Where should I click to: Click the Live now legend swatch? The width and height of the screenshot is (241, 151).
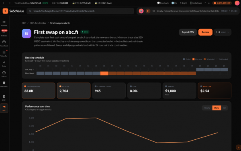coord(193,59)
